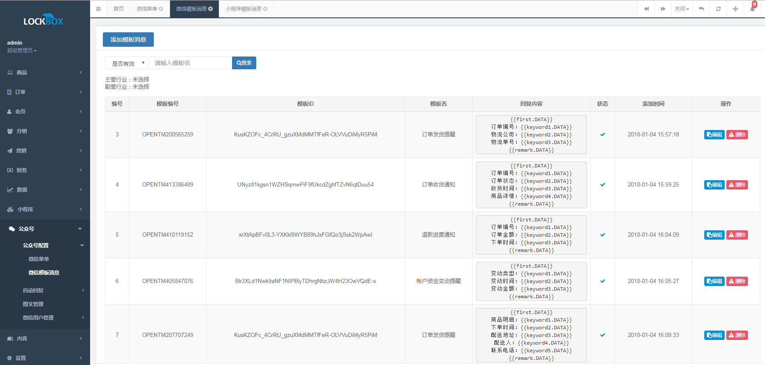The image size is (765, 365).
Task: Refresh page using the top bar refresh icon
Action: click(x=718, y=9)
